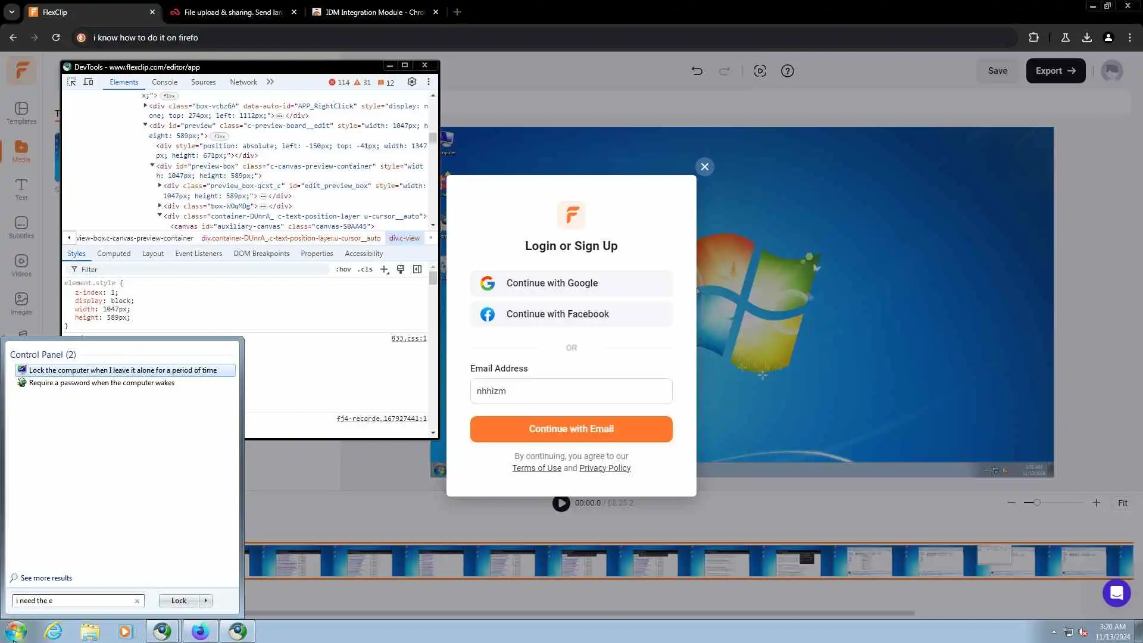The width and height of the screenshot is (1143, 643).
Task: Click the undo arrow in FlexClip header
Action: [x=697, y=71]
